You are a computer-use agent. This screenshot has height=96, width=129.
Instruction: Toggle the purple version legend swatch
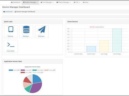pyautogui.click(x=23, y=70)
